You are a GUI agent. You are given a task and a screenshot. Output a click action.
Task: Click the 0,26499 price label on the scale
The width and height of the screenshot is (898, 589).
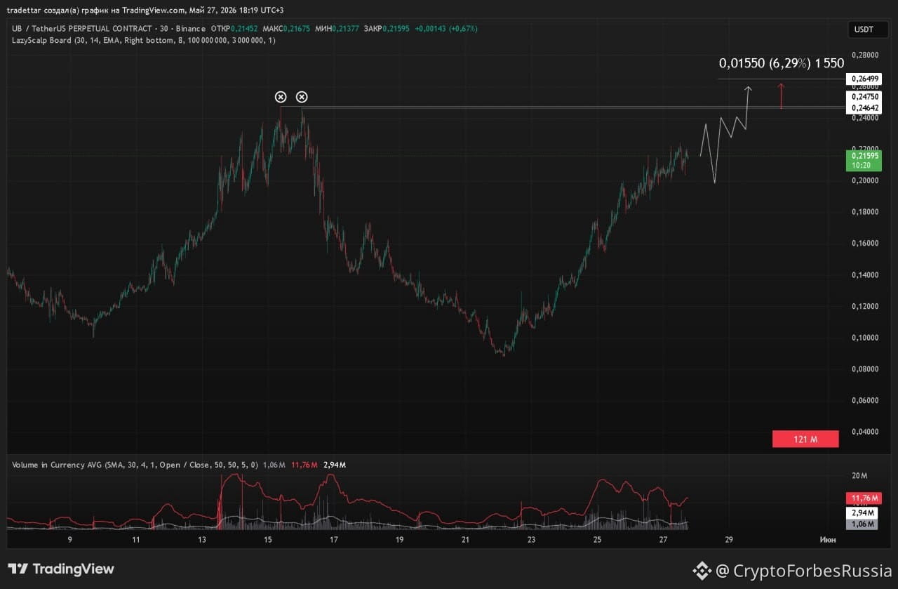(864, 79)
